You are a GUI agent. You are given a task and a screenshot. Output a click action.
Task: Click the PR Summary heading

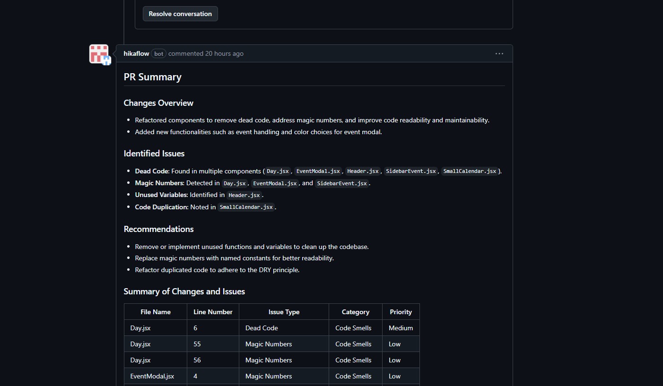coord(152,77)
